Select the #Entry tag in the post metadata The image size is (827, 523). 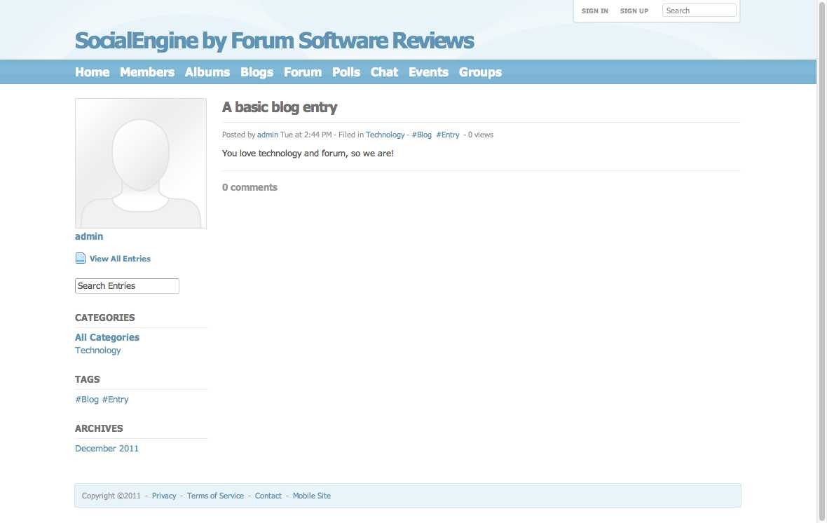pyautogui.click(x=448, y=135)
